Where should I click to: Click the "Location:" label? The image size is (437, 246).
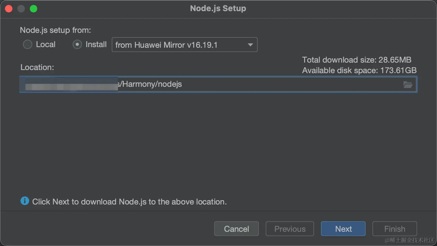[37, 67]
